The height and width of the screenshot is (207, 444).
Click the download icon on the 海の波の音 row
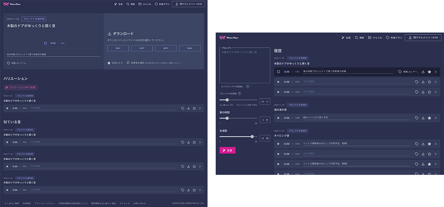pos(423,118)
